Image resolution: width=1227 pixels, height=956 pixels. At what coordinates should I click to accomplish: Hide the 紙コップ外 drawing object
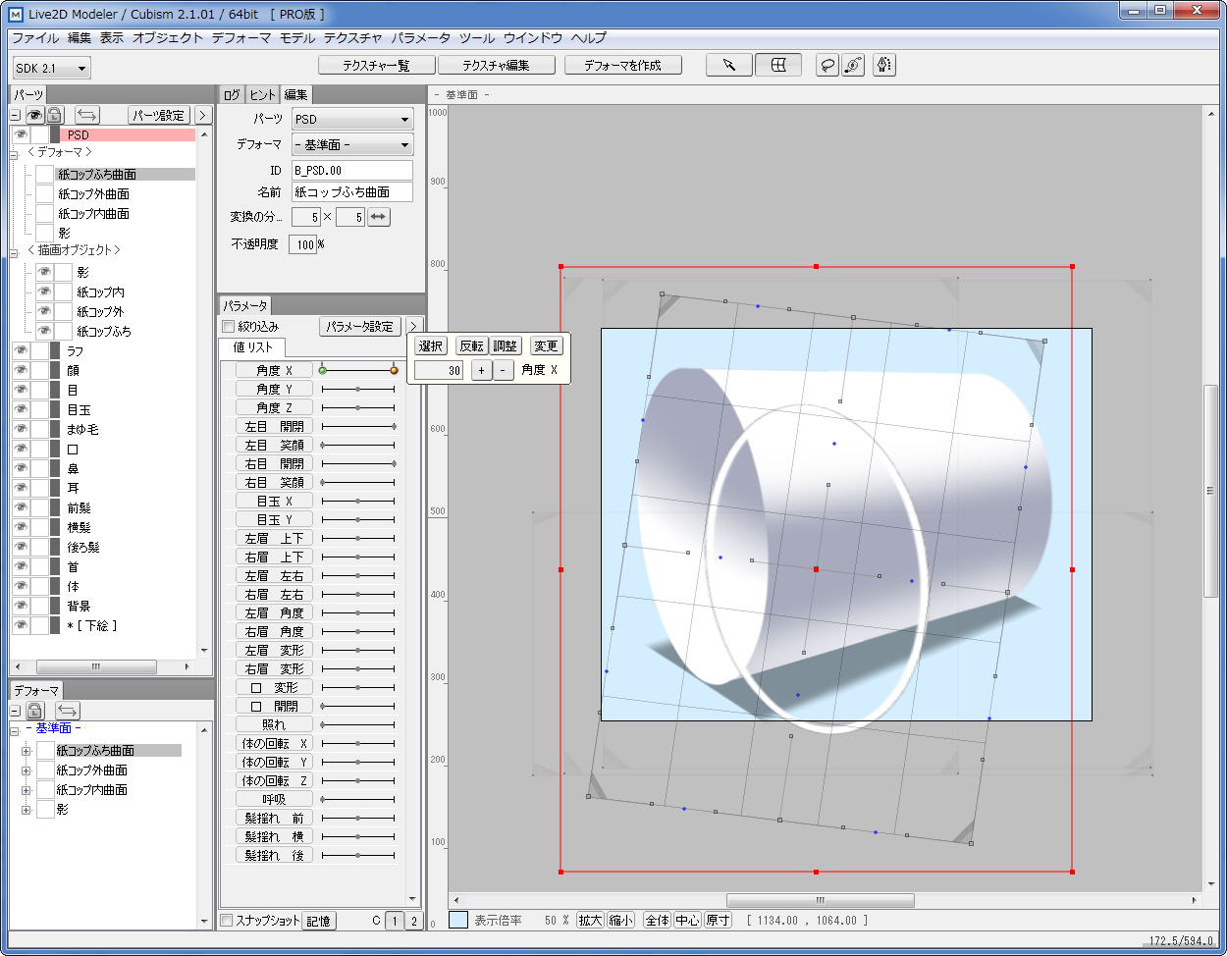pos(43,311)
